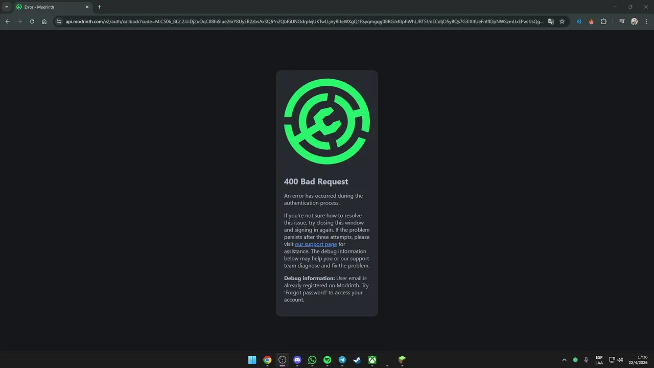Image resolution: width=654 pixels, height=368 pixels.
Task: Click the Modrinth logo on the error card
Action: coord(327,122)
